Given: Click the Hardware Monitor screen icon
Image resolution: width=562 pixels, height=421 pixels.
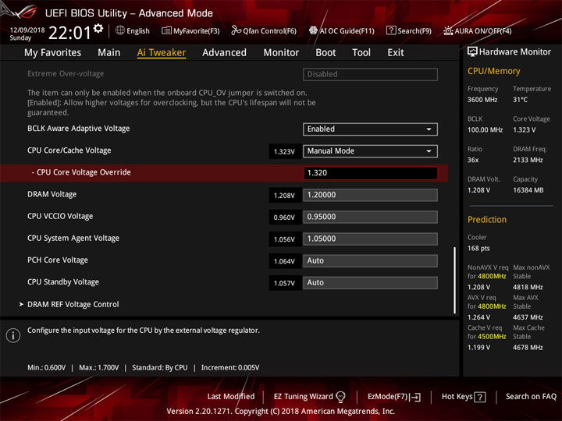Looking at the screenshot, I should [472, 51].
